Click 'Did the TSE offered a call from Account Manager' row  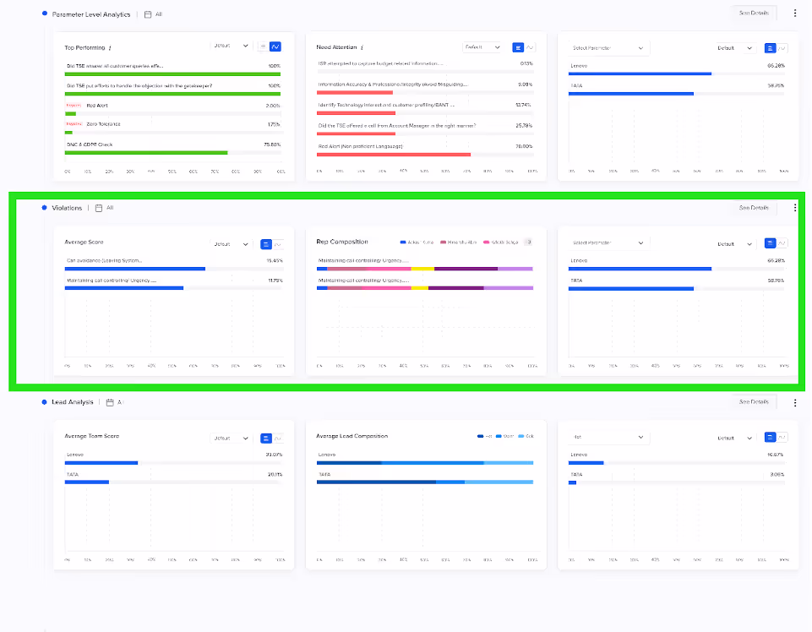(425, 129)
